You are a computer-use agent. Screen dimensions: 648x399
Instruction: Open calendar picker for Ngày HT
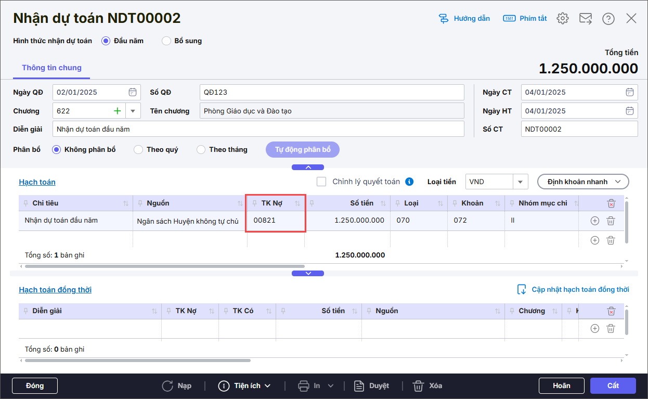click(x=630, y=111)
